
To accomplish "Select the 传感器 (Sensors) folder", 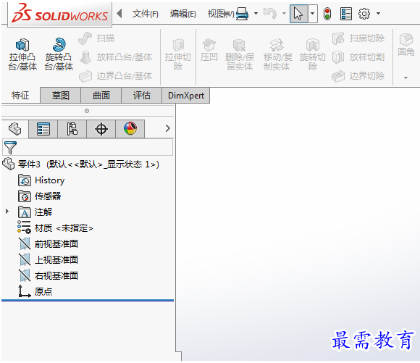I will [40, 196].
